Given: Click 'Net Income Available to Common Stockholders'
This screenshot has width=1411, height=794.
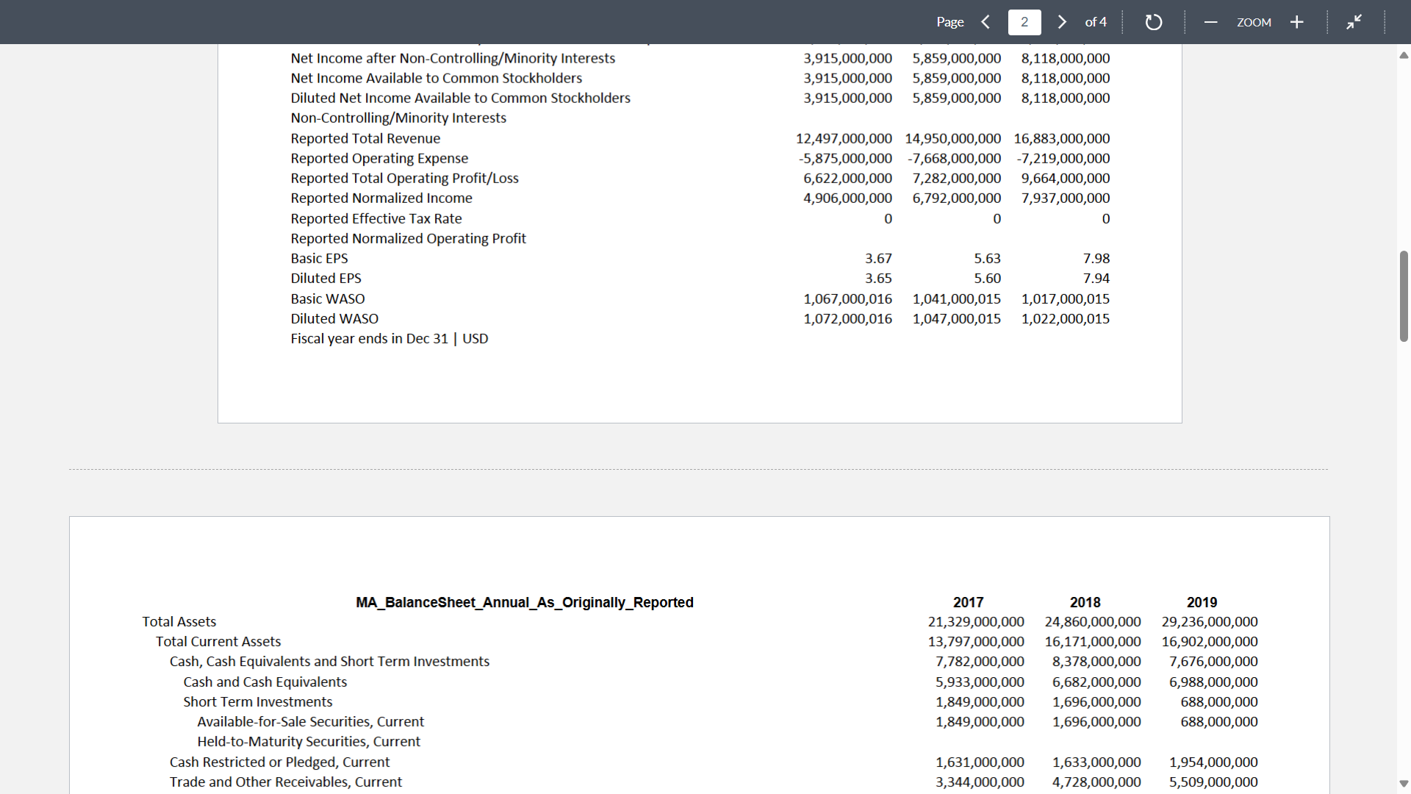Looking at the screenshot, I should coord(437,78).
